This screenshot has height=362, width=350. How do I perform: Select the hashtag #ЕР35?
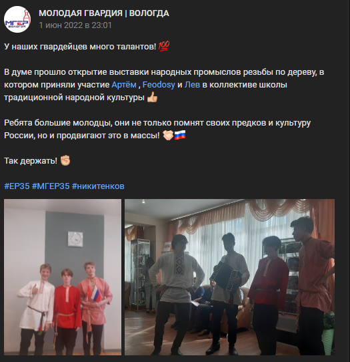tap(17, 186)
